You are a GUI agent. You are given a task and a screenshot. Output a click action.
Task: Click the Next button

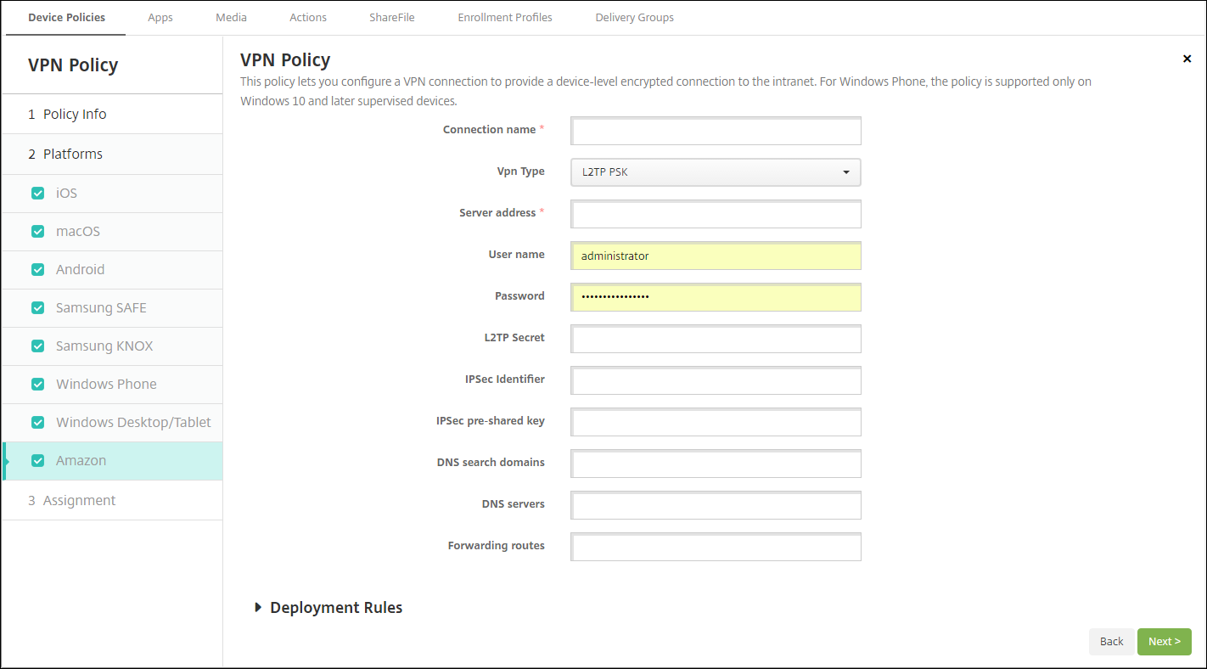point(1164,642)
